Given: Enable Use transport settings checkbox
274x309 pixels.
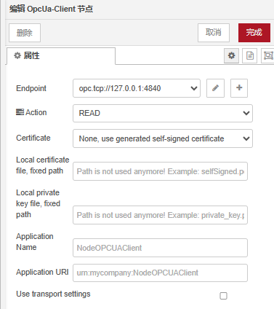Looking at the screenshot, I should (223, 296).
